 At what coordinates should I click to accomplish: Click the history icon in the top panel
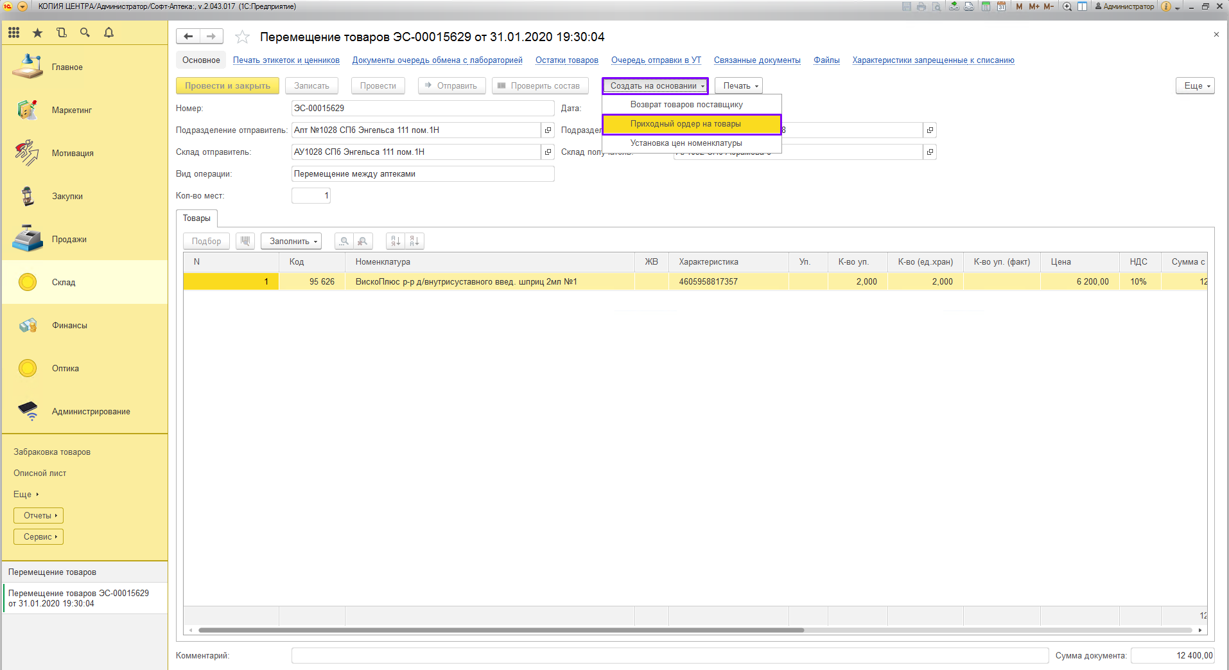click(x=62, y=33)
